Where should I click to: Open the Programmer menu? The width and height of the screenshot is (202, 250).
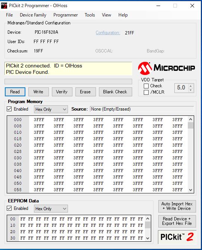[66, 15]
